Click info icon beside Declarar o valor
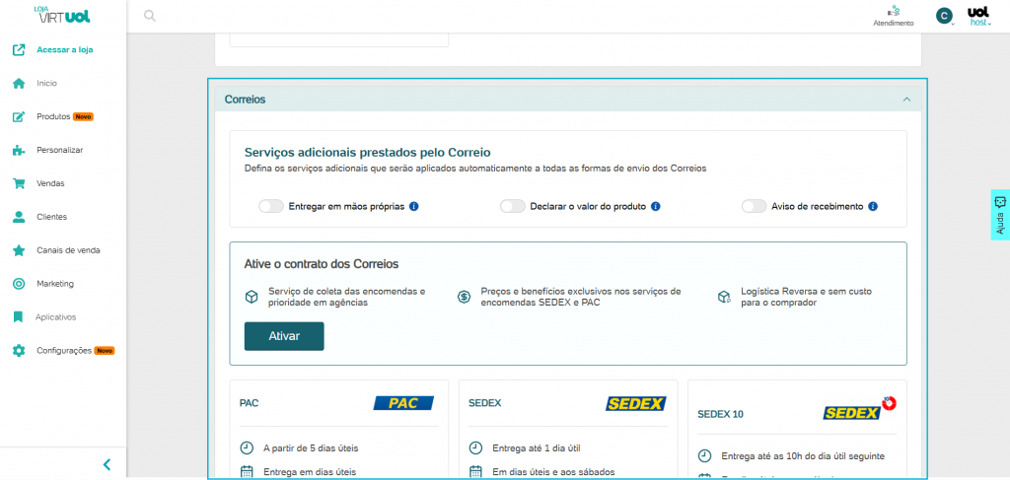Image resolution: width=1010 pixels, height=480 pixels. tap(655, 207)
